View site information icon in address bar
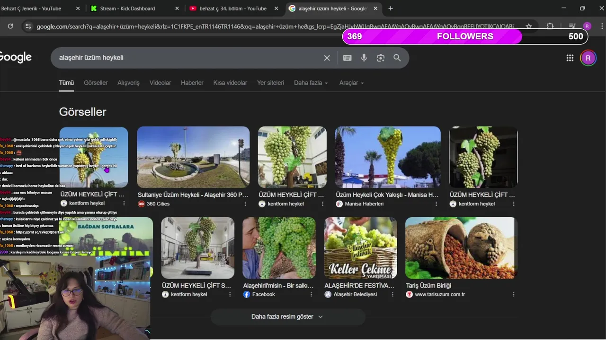 28,26
